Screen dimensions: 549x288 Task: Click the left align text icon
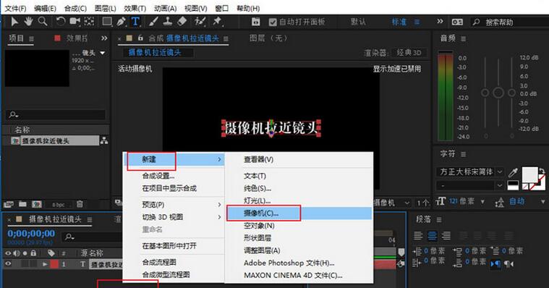coord(418,236)
